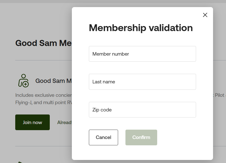Screen dimensions: 226x163
Task: Click the green Confirm button
Action: 141,137
